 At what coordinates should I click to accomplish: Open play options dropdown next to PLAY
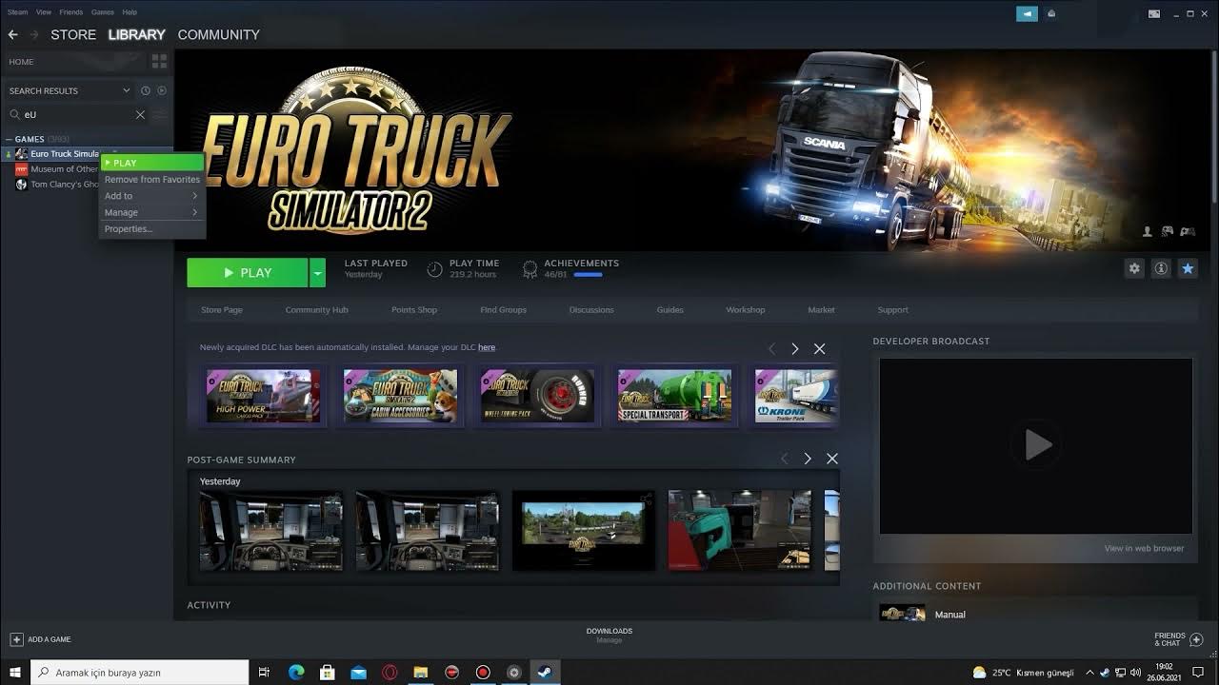pyautogui.click(x=318, y=273)
